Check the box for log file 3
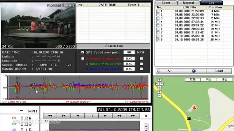234x131 pixels. [x=158, y=18]
